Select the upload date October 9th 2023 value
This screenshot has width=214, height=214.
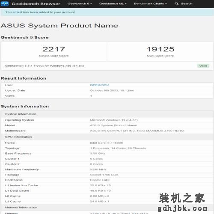click(x=112, y=90)
